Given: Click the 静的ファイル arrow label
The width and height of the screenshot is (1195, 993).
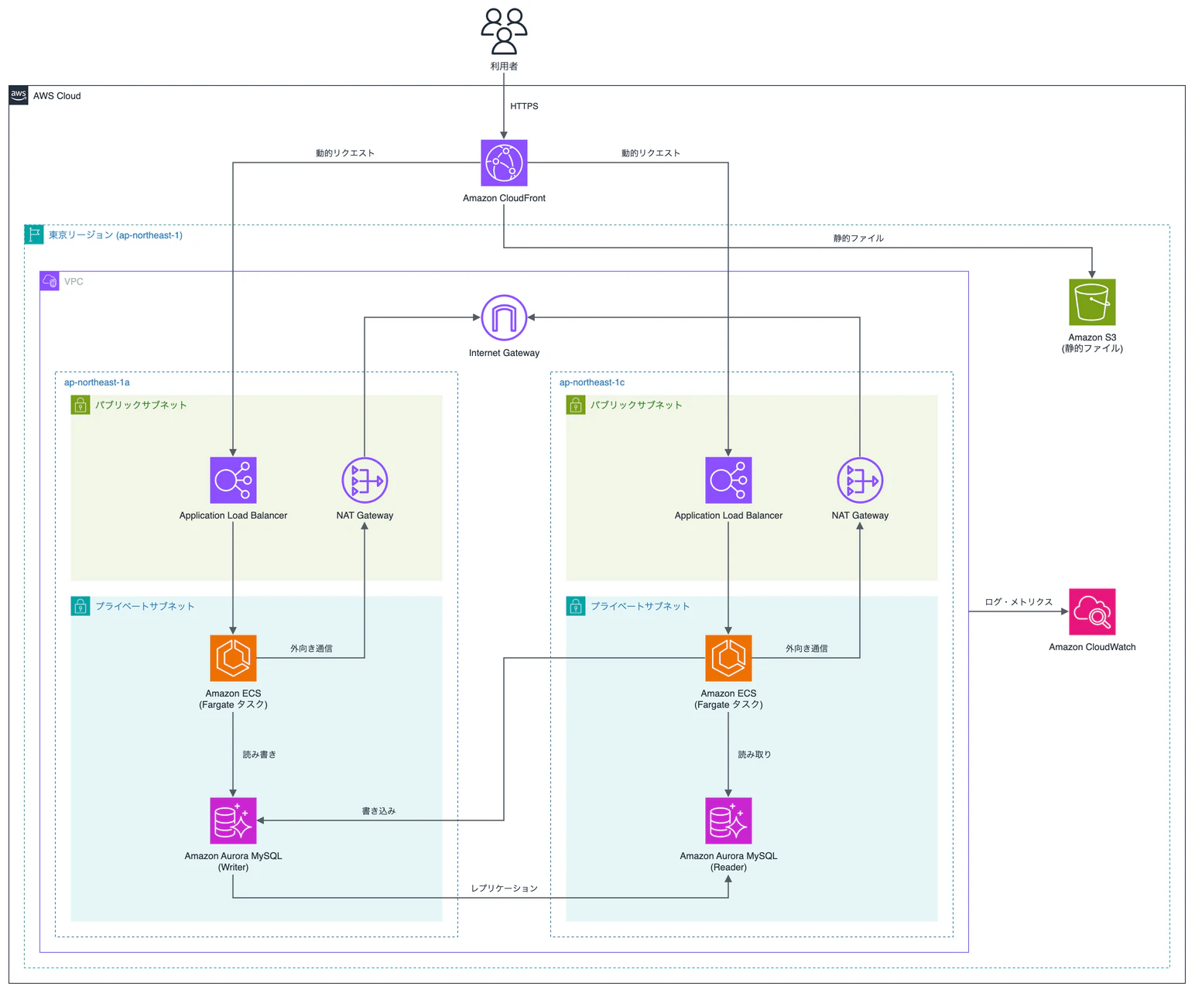Looking at the screenshot, I should coord(858,238).
